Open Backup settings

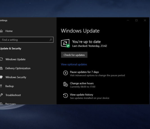point(10,86)
